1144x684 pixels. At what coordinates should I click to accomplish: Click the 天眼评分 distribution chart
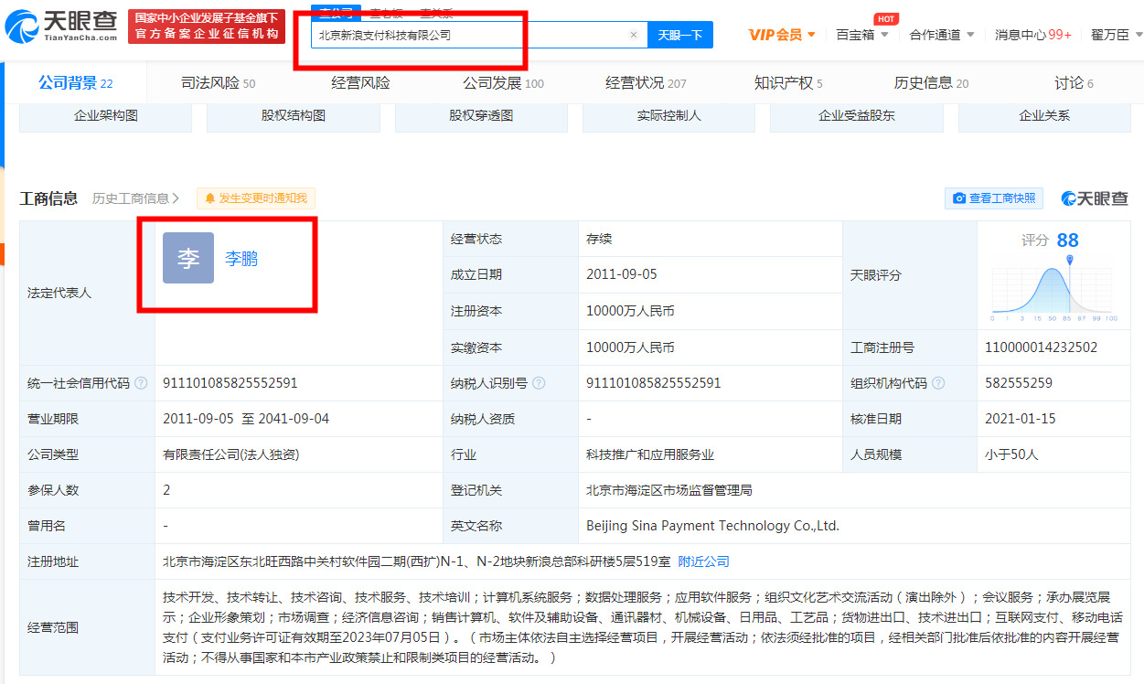[x=1053, y=288]
